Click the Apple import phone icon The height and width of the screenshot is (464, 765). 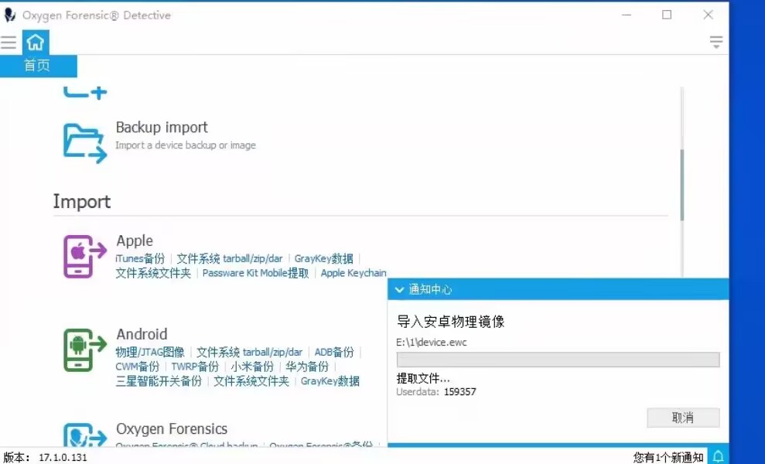point(84,256)
